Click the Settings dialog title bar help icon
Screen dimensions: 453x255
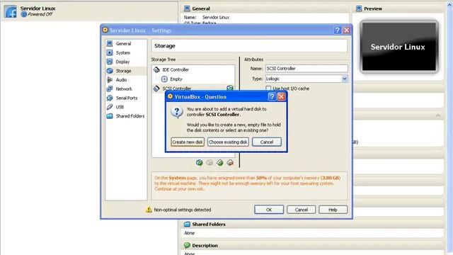pos(337,30)
